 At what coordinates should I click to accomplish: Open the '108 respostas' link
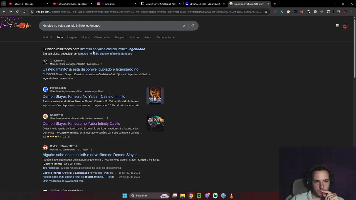tap(51, 168)
